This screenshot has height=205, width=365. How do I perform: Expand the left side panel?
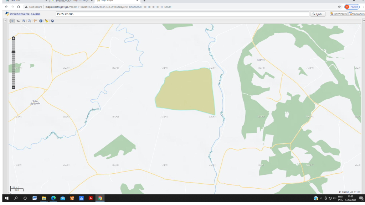click(x=5, y=21)
